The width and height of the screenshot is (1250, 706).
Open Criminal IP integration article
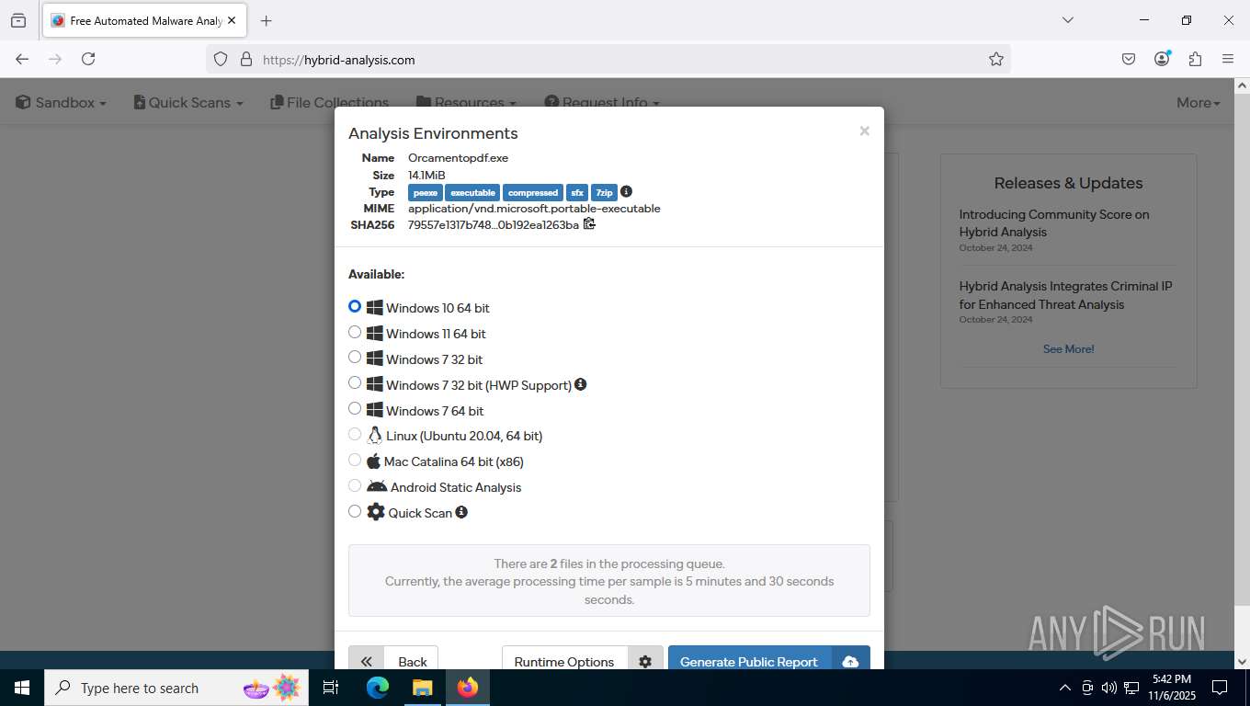1066,295
